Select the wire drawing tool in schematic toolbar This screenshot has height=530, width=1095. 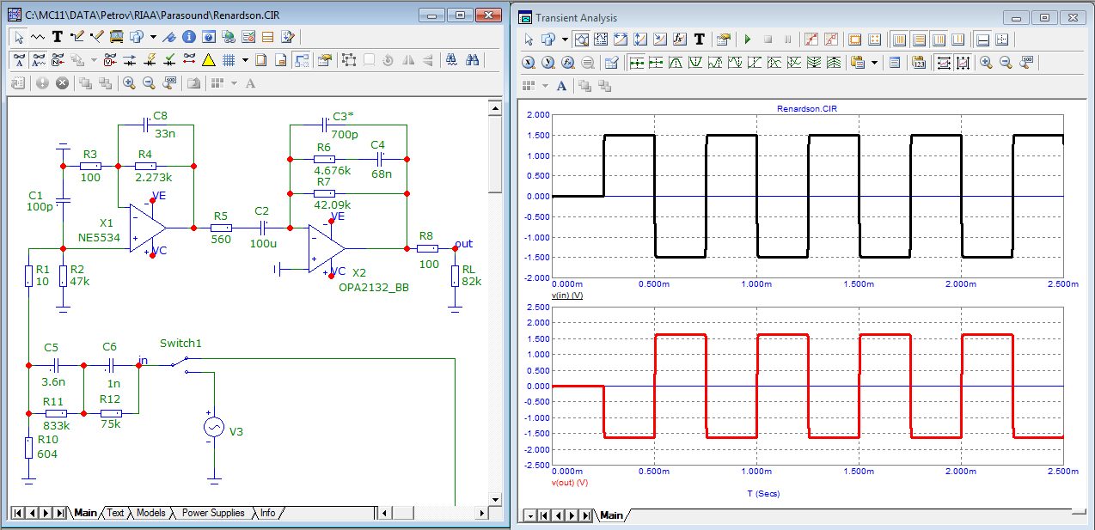(x=77, y=37)
